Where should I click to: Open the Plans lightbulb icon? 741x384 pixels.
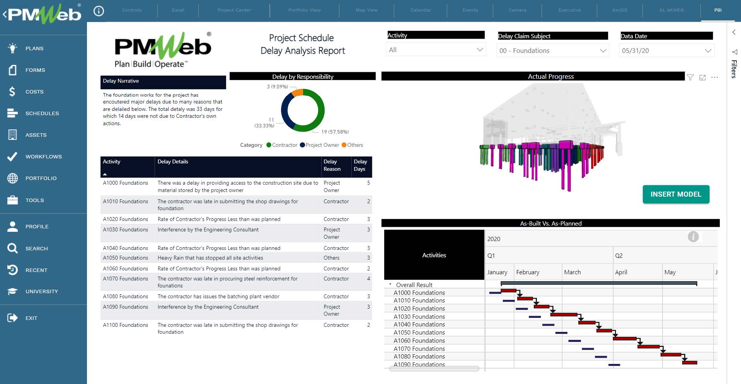click(13, 48)
